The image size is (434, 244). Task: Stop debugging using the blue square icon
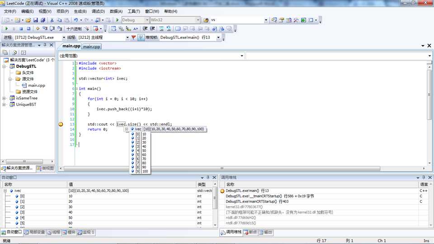(21, 28)
